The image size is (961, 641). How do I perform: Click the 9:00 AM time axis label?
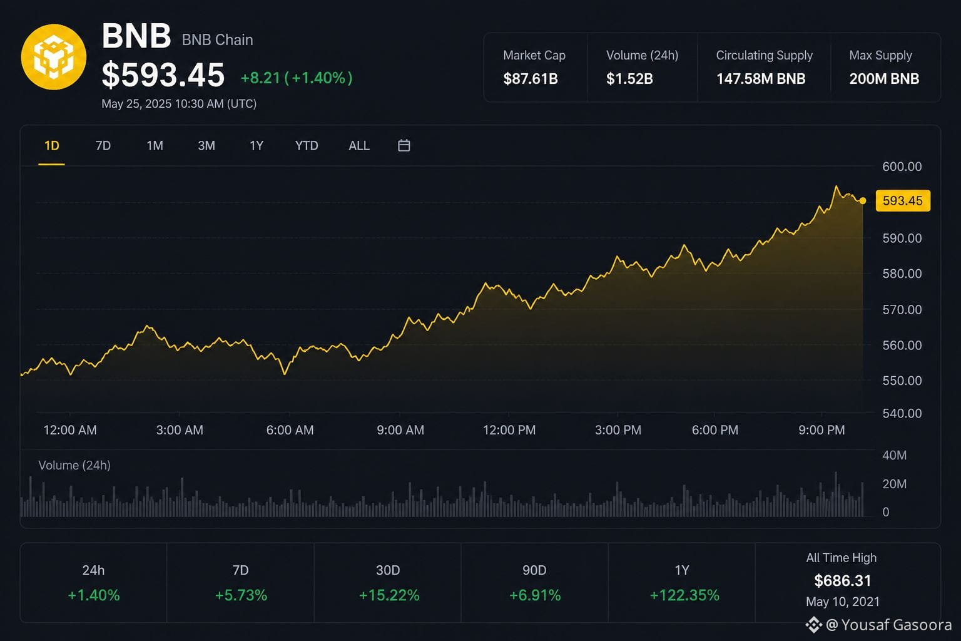pyautogui.click(x=400, y=430)
